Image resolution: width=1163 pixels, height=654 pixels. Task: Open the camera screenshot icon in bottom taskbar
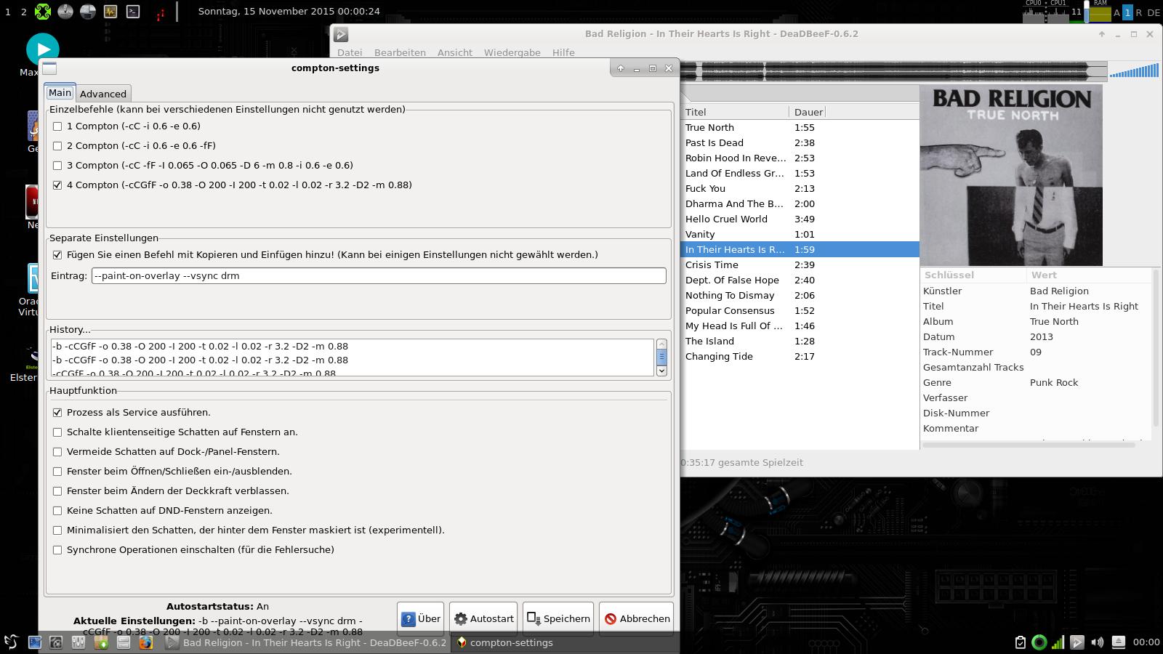coord(56,642)
